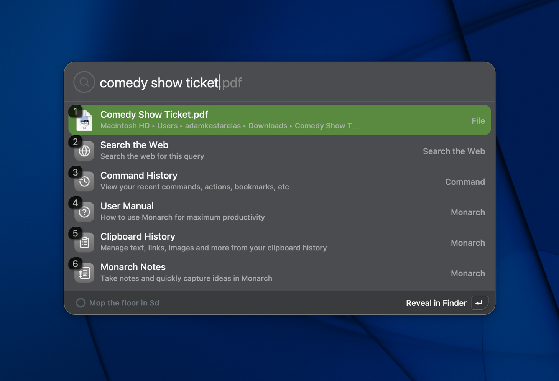Select the Search the Web result
The image size is (559, 381).
point(268,150)
